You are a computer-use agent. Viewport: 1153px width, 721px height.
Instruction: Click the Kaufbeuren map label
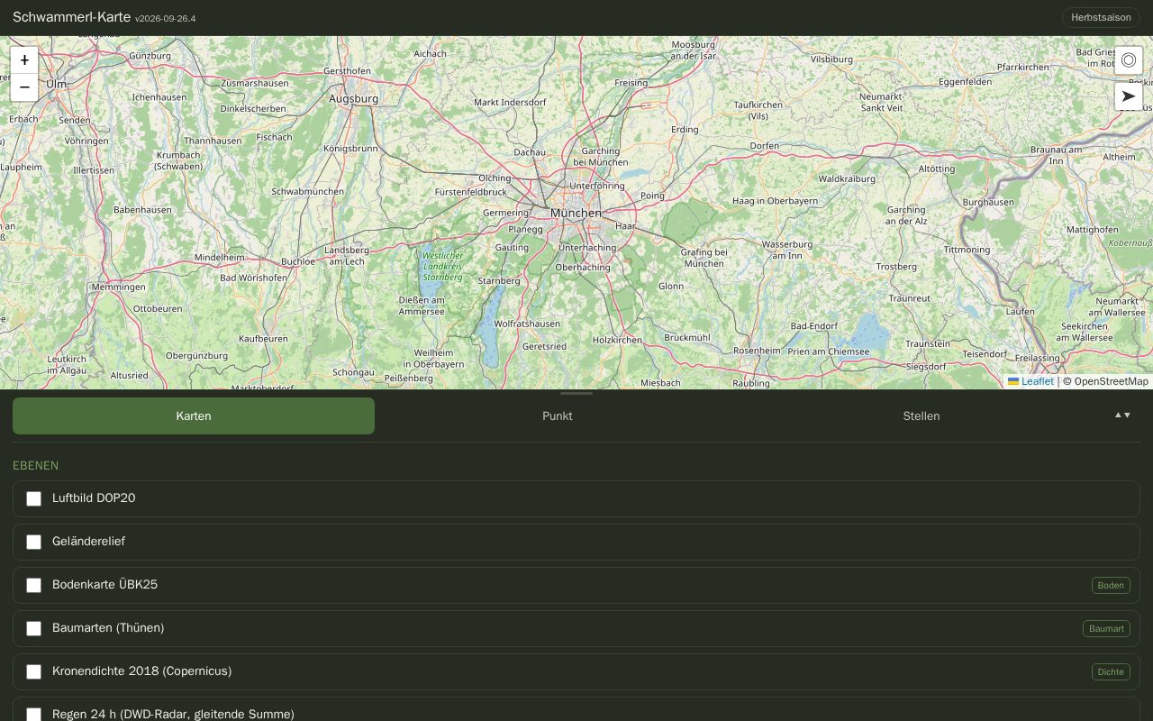(263, 339)
